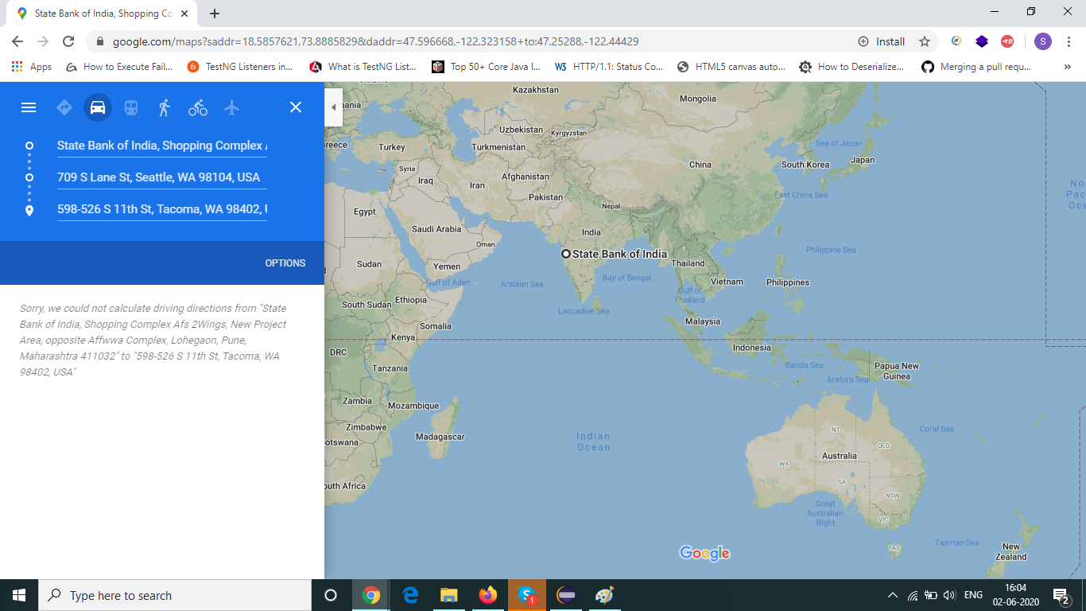Select the flights mode airplane icon

tap(231, 107)
